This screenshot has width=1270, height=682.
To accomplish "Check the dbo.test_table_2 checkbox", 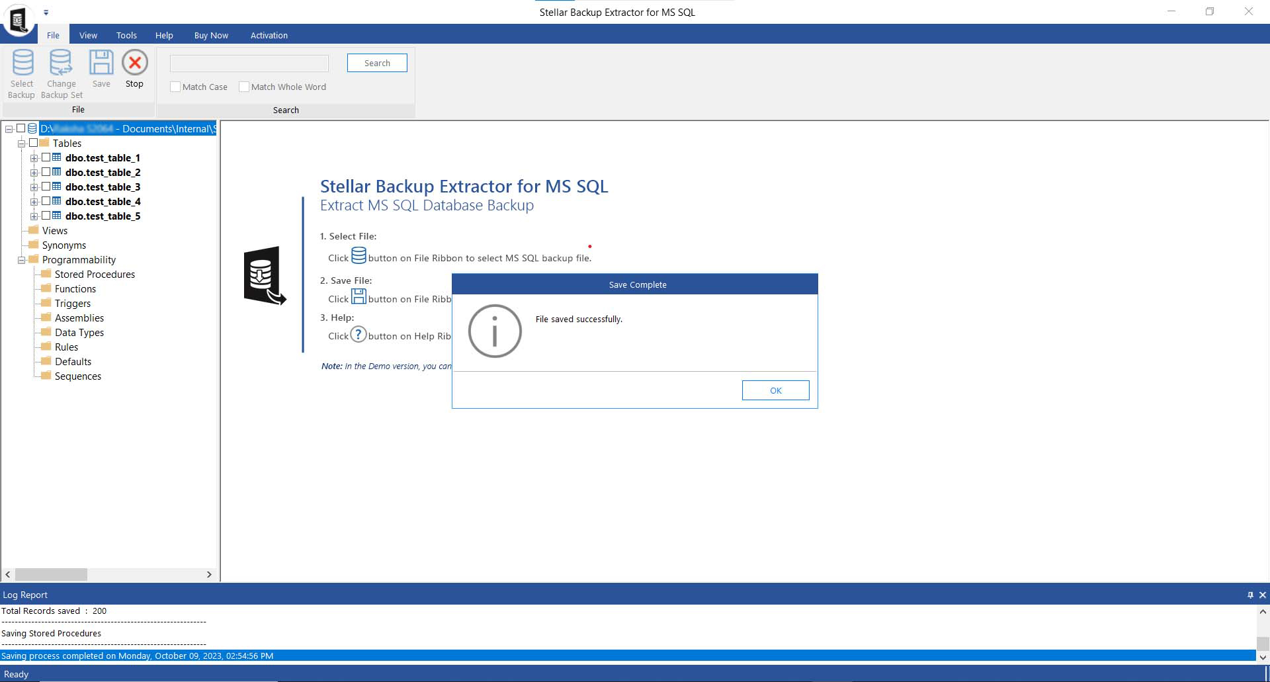I will coord(46,172).
